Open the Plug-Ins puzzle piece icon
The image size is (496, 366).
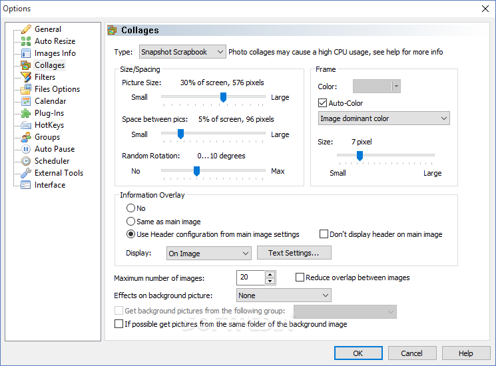pos(26,113)
